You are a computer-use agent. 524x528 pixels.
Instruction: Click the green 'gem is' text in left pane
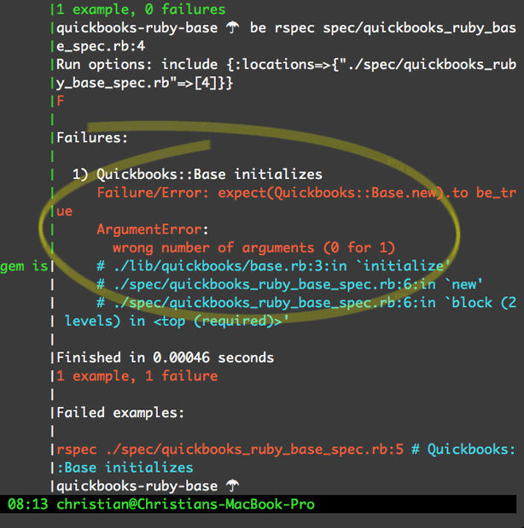[24, 266]
